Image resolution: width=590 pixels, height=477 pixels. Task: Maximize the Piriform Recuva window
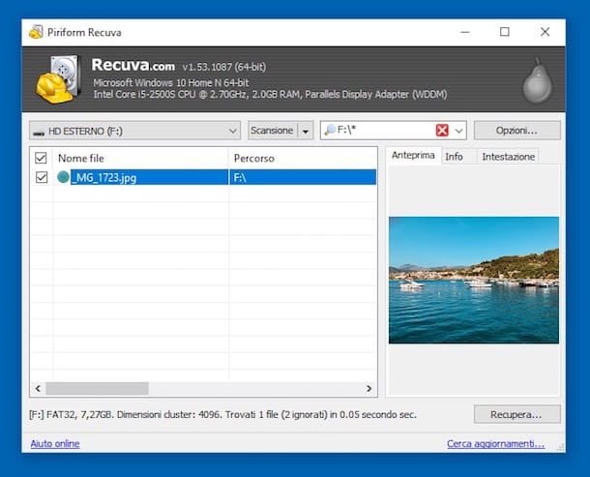point(505,32)
